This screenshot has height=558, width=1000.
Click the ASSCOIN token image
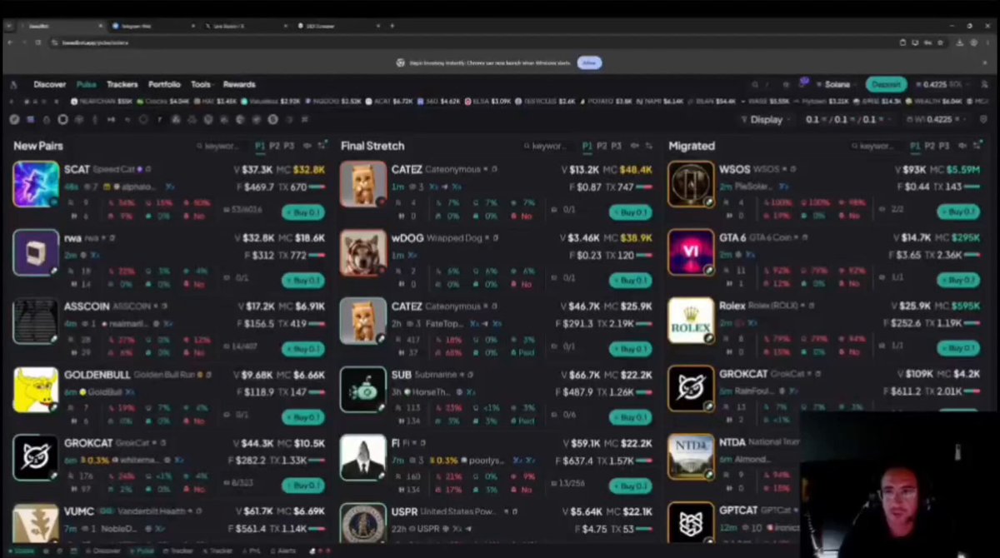tap(36, 321)
